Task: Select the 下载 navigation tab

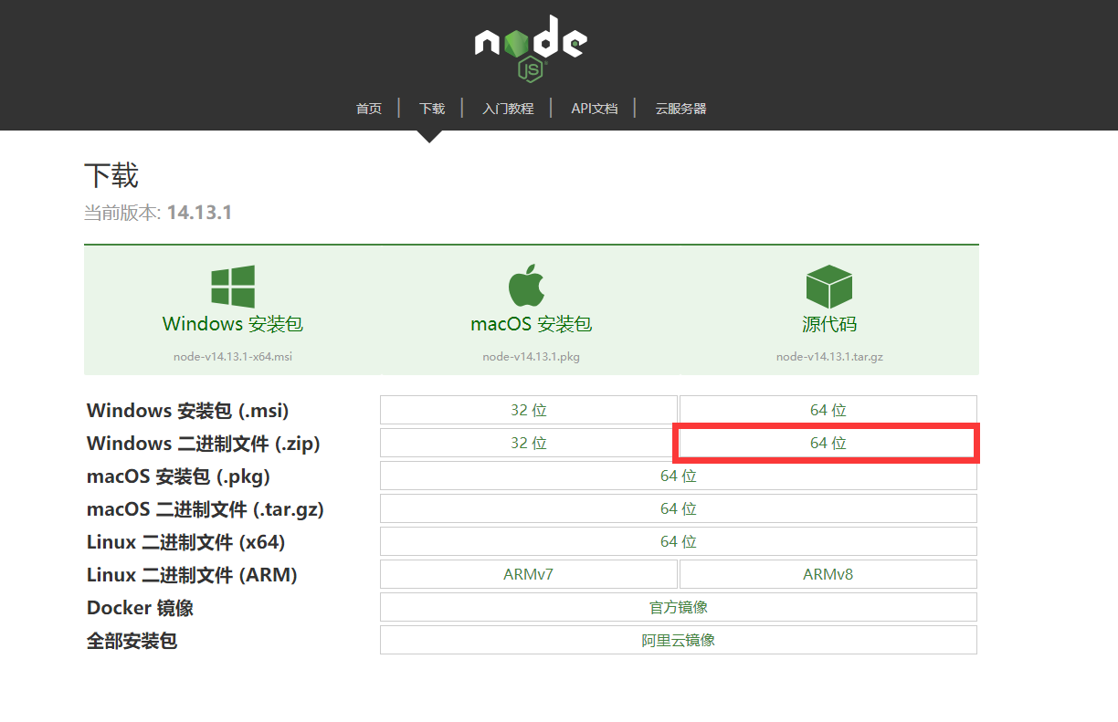Action: [432, 109]
